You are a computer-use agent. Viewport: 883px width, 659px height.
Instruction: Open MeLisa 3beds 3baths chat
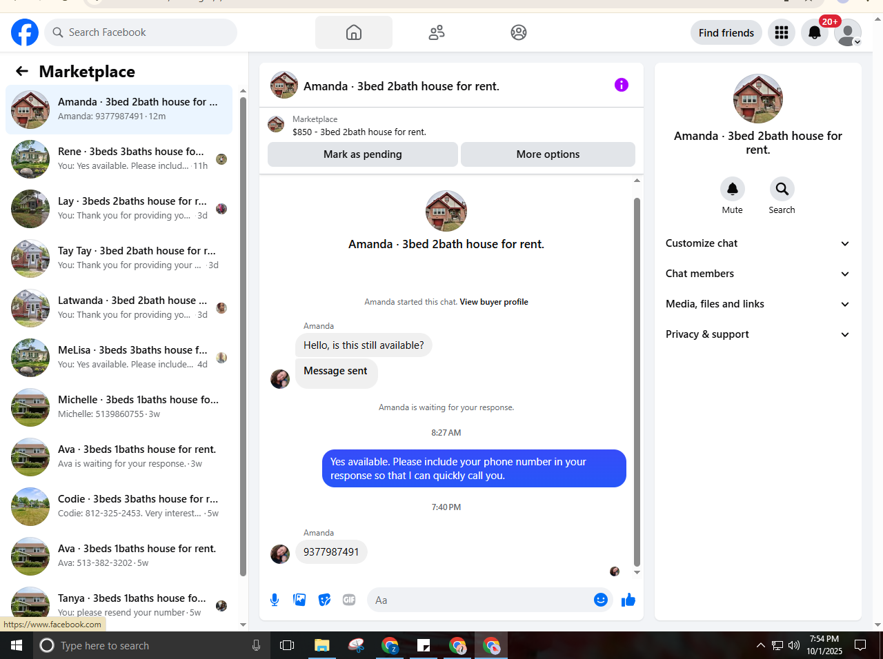coord(119,358)
